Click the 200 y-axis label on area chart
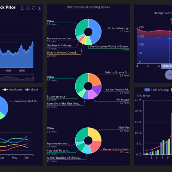The image size is (172, 172). tap(141, 27)
